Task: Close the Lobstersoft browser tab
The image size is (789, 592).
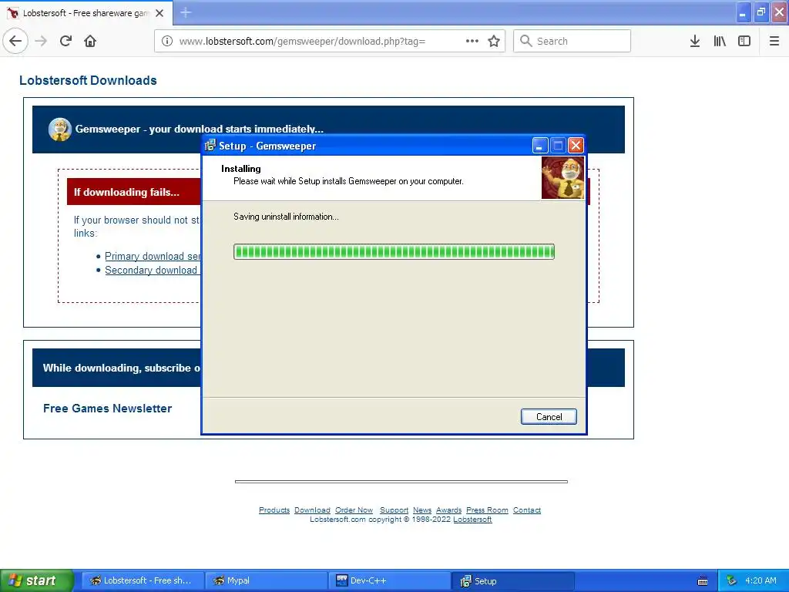Action: 159,13
